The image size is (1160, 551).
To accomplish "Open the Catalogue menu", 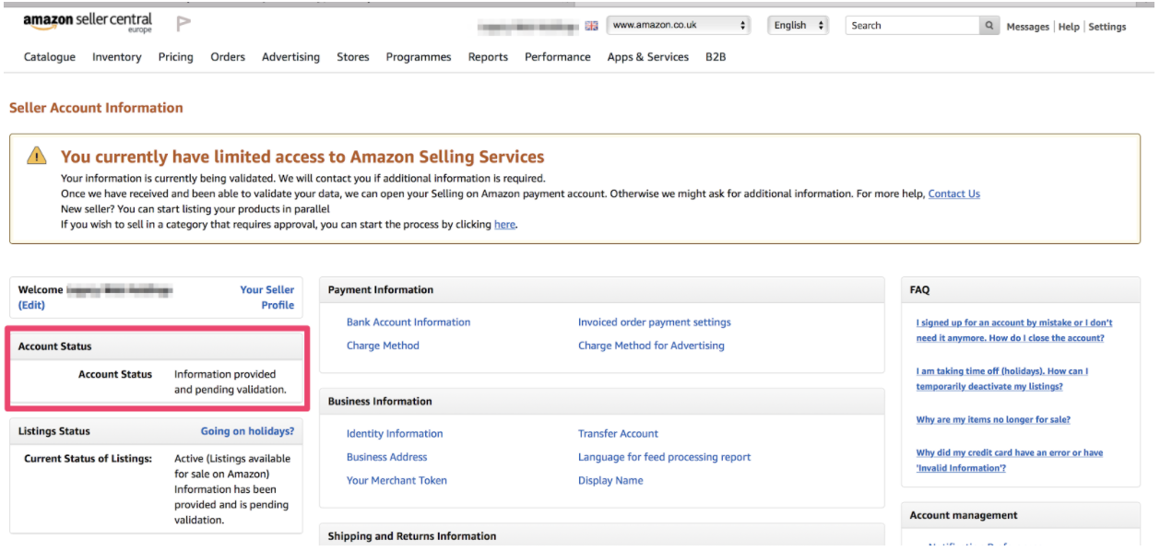I will [x=50, y=57].
